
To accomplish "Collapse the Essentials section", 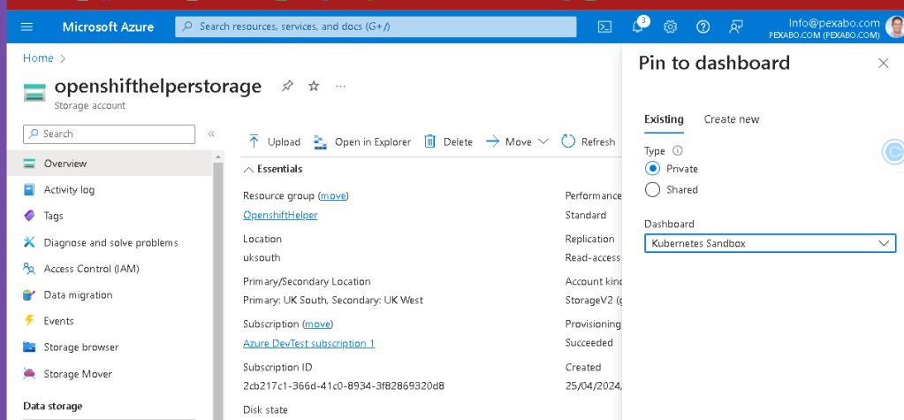I will (273, 169).
